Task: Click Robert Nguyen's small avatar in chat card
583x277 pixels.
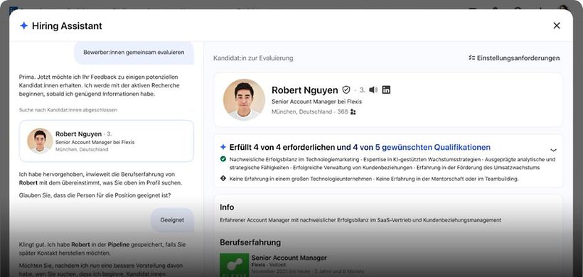Action: pyautogui.click(x=40, y=141)
